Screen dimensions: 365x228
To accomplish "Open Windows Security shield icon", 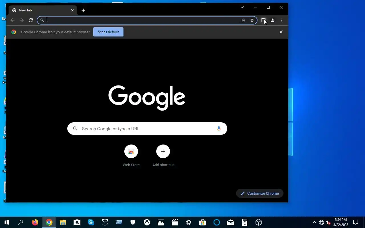I will (x=133, y=222).
